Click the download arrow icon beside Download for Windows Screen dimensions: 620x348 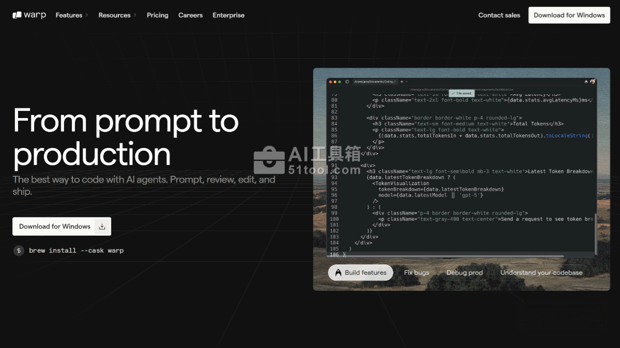pyautogui.click(x=102, y=226)
